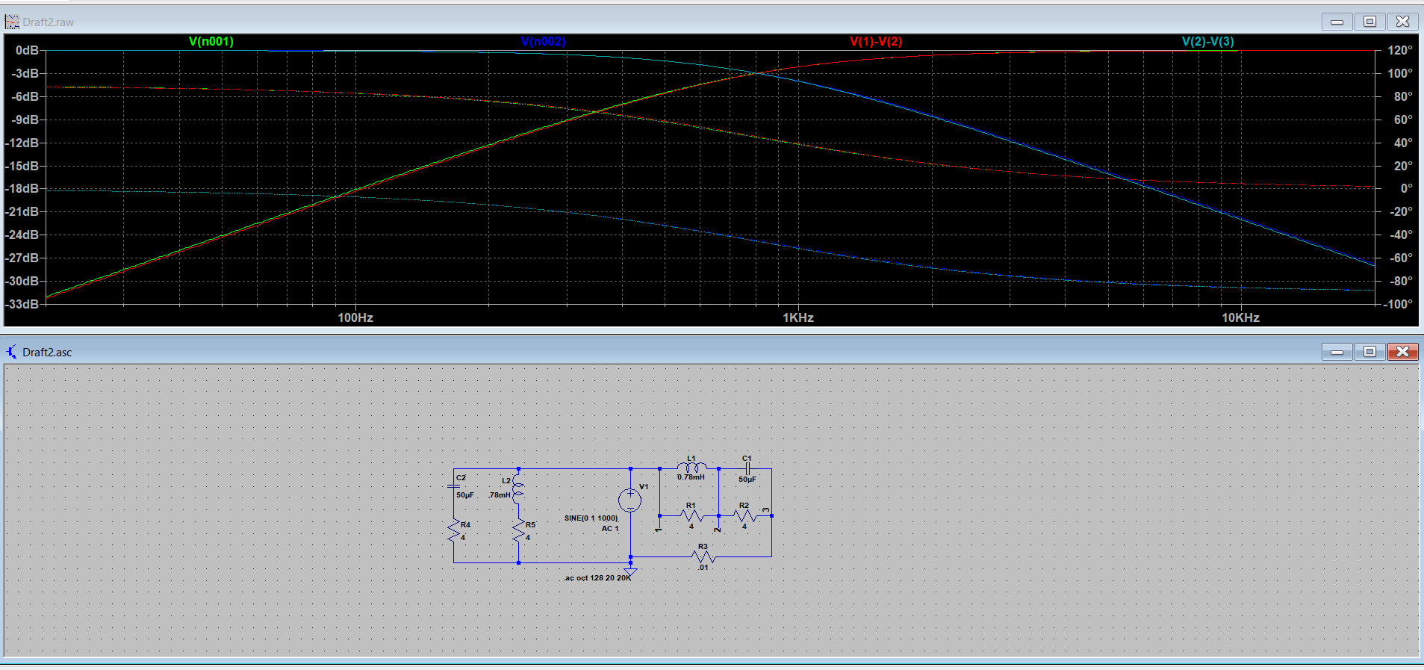Viewport: 1424px width, 670px height.
Task: Minimize the Draft2.asc schematic window
Action: [x=1337, y=351]
